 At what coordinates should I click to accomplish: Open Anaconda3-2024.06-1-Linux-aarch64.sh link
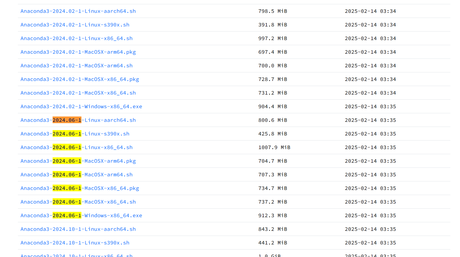pyautogui.click(x=78, y=120)
